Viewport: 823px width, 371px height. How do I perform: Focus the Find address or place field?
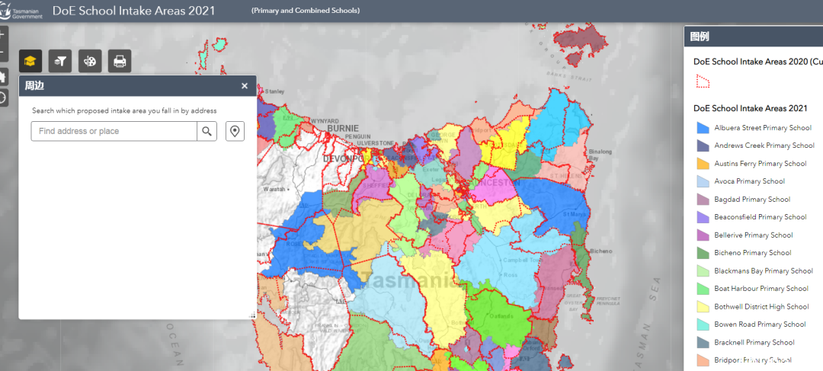(114, 131)
